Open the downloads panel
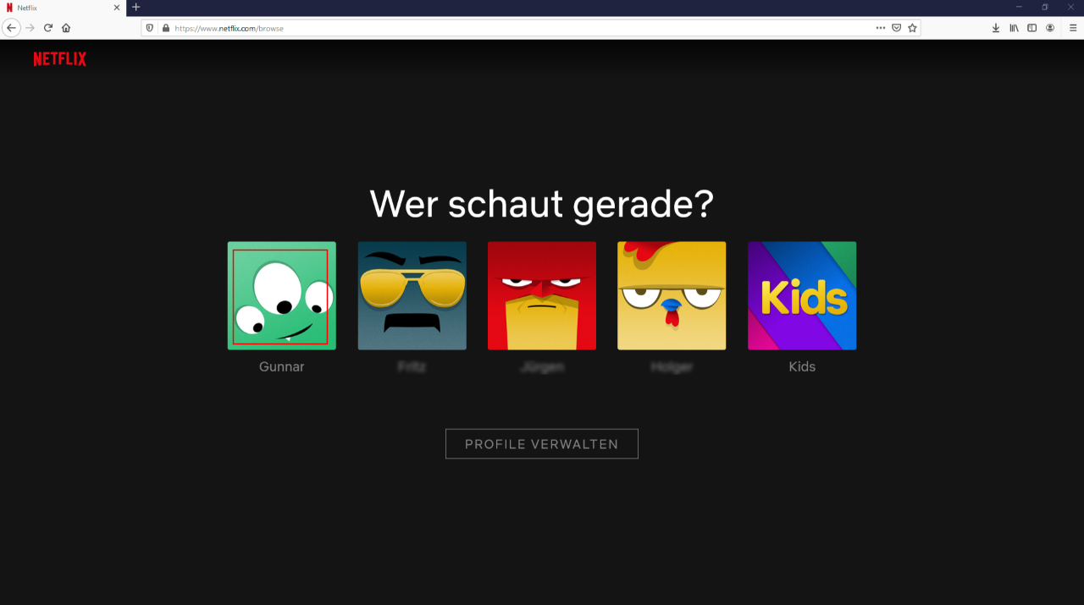 point(996,28)
